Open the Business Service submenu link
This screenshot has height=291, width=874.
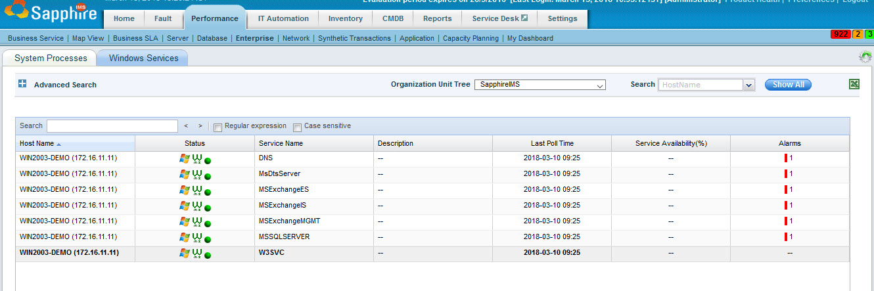pos(36,38)
